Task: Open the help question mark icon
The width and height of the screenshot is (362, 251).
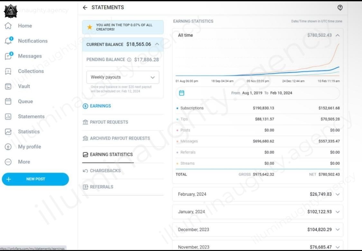Action: [340, 8]
